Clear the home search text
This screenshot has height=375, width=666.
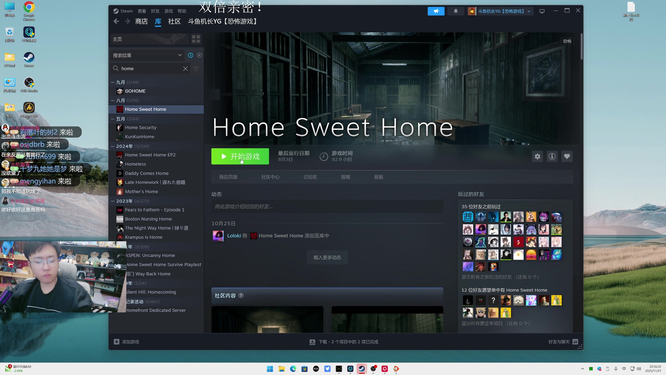tap(185, 68)
